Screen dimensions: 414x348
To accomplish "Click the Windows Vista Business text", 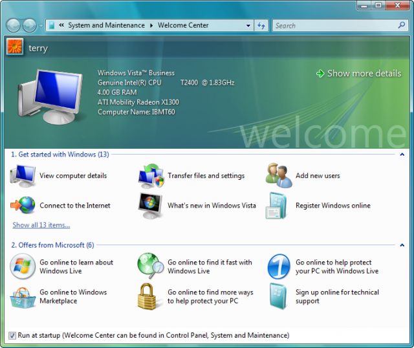I will coord(136,73).
